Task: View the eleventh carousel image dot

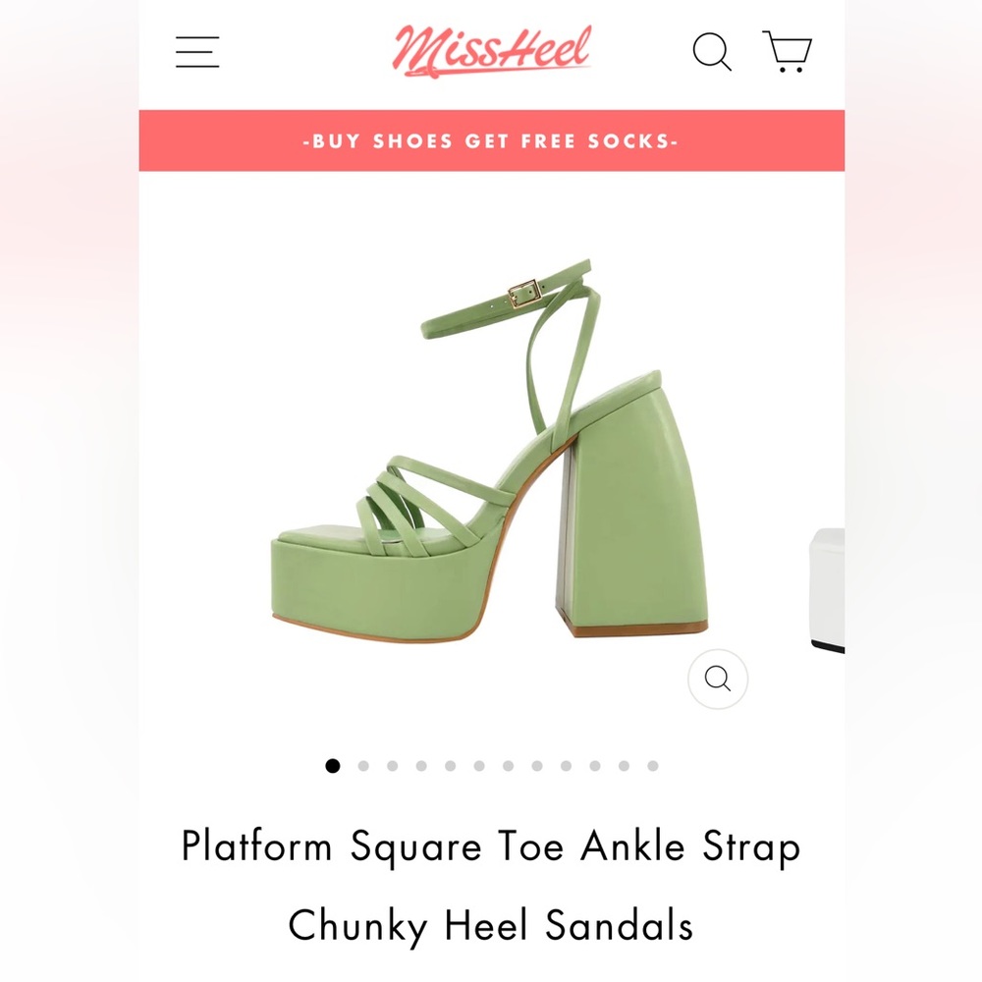Action: coord(624,766)
